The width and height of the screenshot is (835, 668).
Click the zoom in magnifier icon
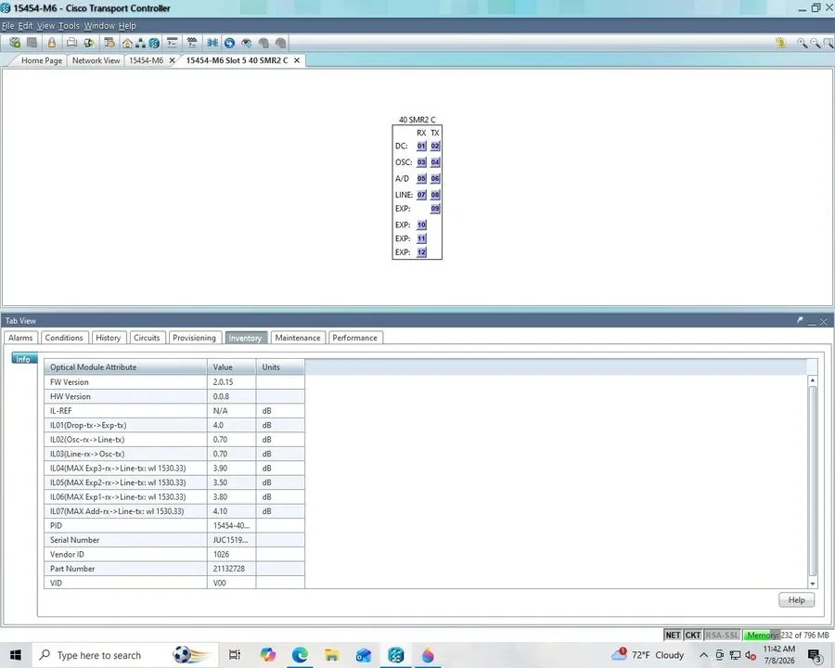click(x=802, y=44)
